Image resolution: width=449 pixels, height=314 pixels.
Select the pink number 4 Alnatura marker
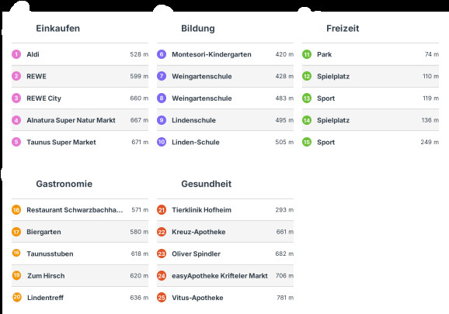16,120
